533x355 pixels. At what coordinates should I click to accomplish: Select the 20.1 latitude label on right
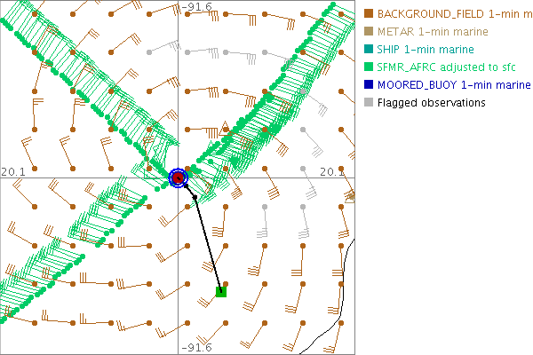(331, 171)
